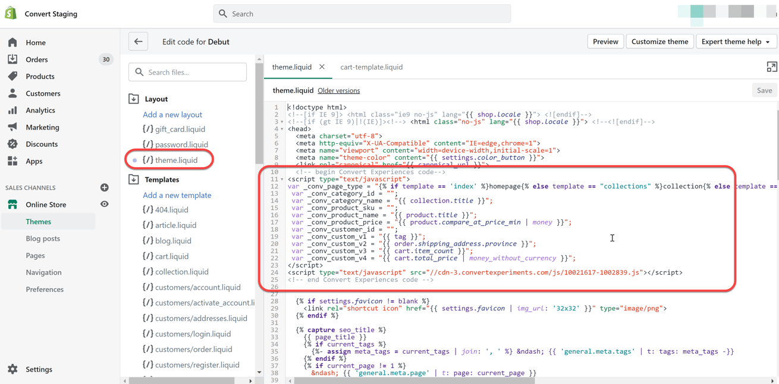Open the Older versions link
779x384 pixels.
pos(339,90)
